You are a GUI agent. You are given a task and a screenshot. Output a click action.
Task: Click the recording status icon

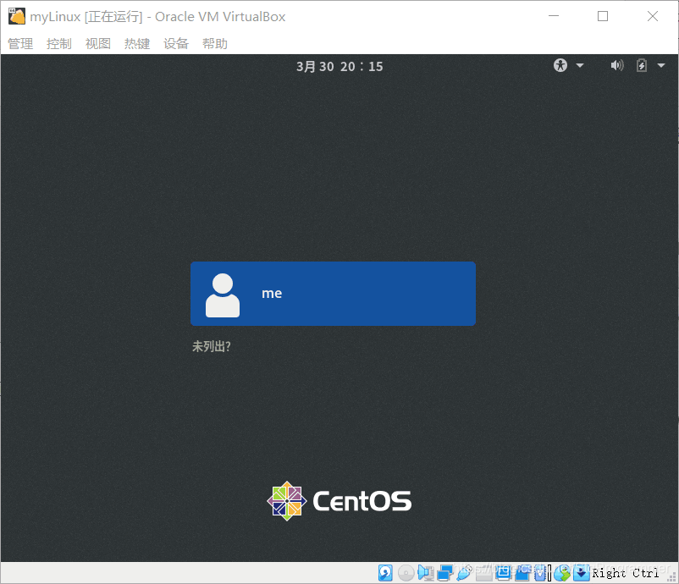[522, 573]
